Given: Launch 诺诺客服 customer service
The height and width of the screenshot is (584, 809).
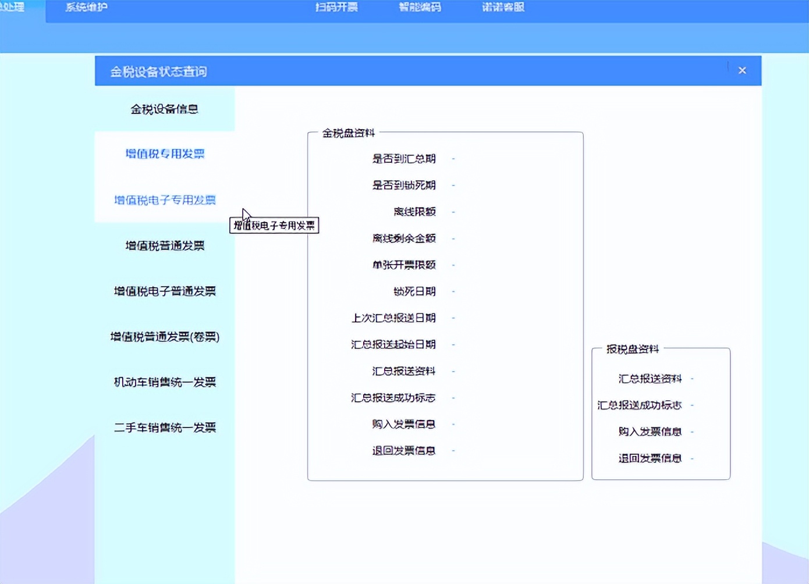Looking at the screenshot, I should click(x=502, y=7).
